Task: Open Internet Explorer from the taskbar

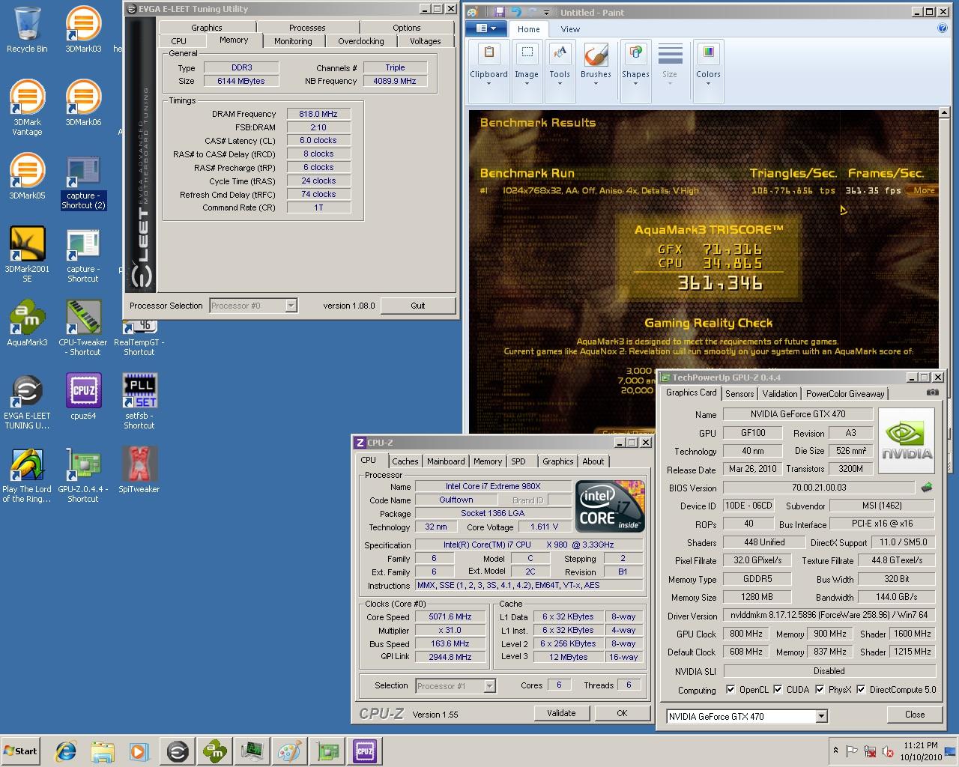Action: [x=65, y=751]
